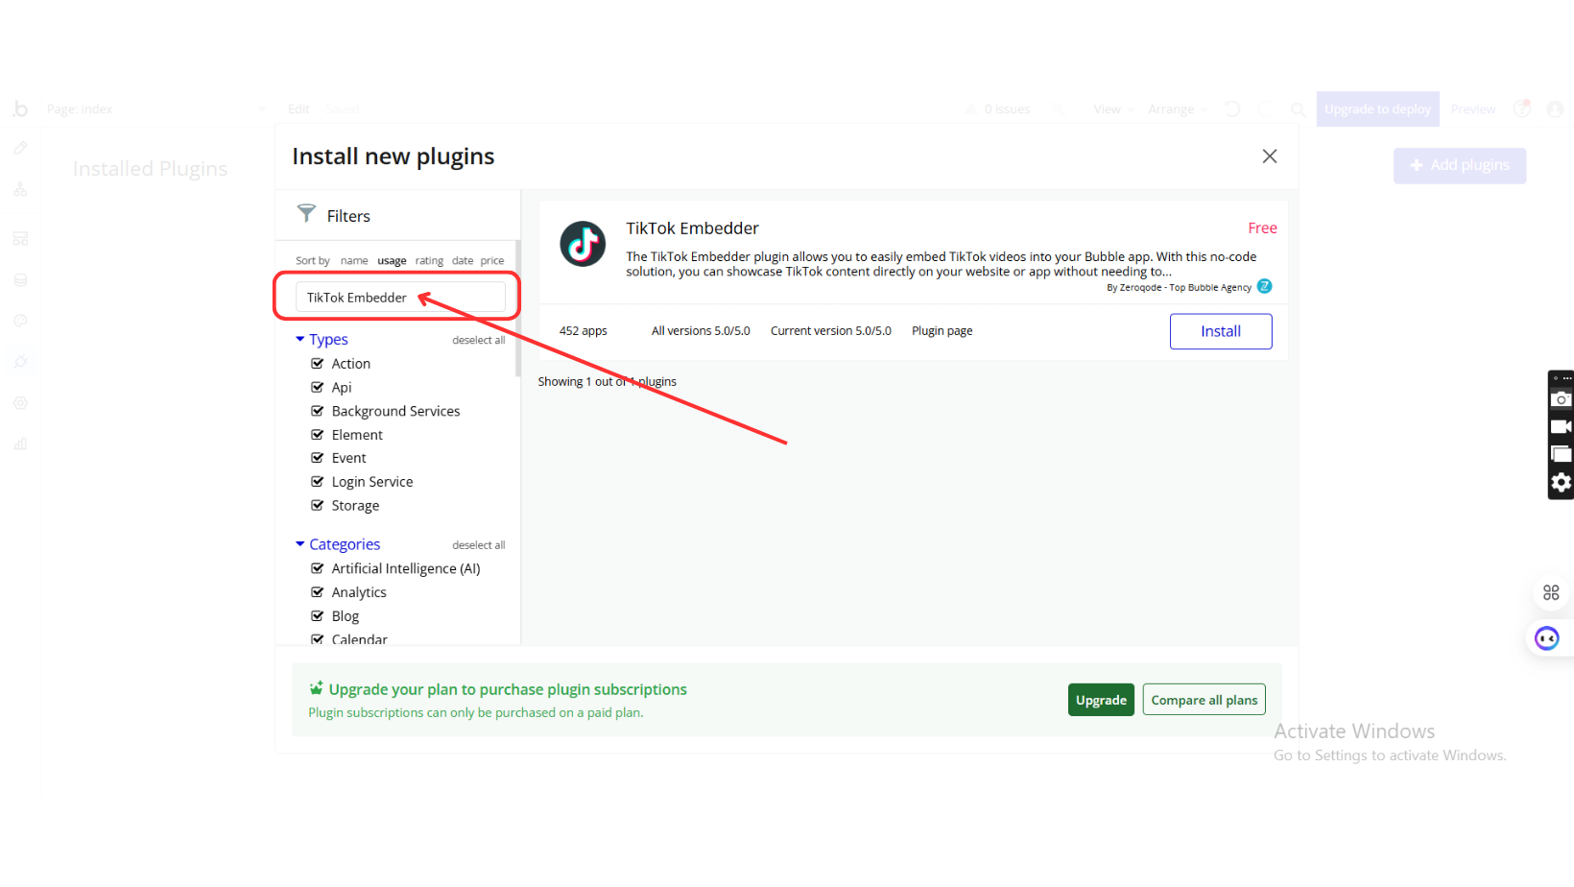Uncheck the Action type checkbox
Image resolution: width=1574 pixels, height=887 pixels.
coord(318,364)
